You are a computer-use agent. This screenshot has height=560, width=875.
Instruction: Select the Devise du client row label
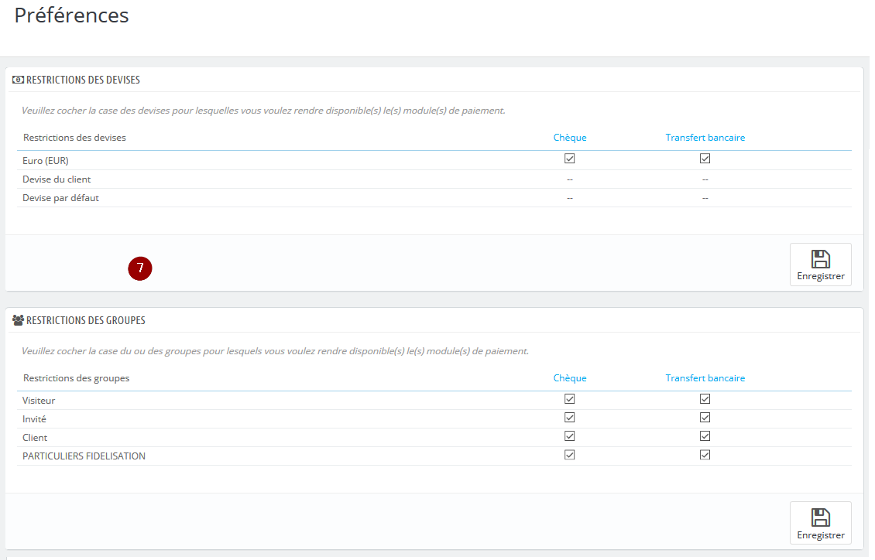click(x=57, y=179)
